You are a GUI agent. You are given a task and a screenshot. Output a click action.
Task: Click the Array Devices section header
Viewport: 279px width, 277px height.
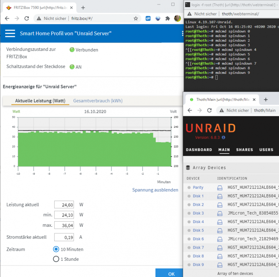click(x=209, y=168)
